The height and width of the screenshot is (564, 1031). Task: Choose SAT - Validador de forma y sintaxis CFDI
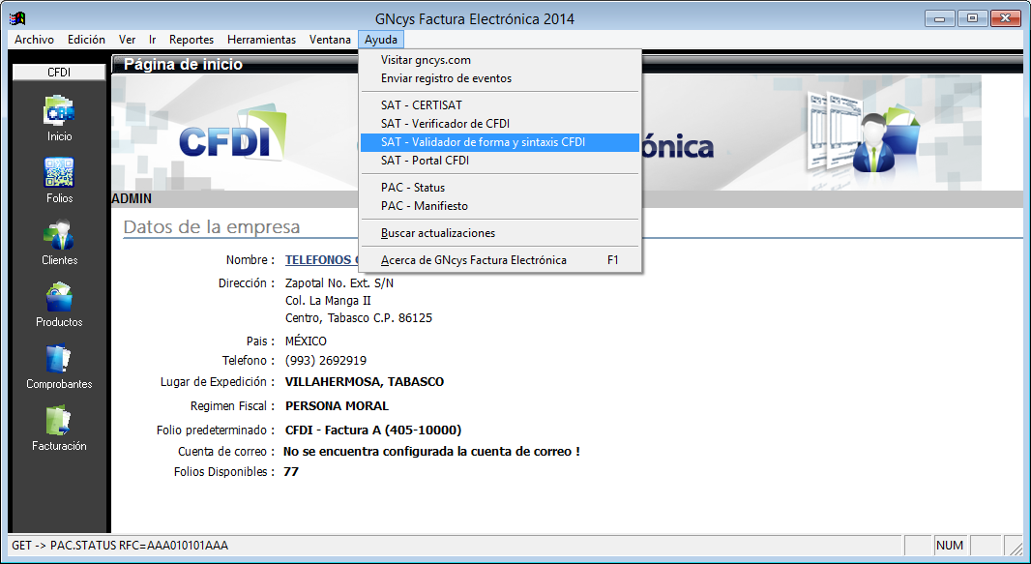(500, 142)
